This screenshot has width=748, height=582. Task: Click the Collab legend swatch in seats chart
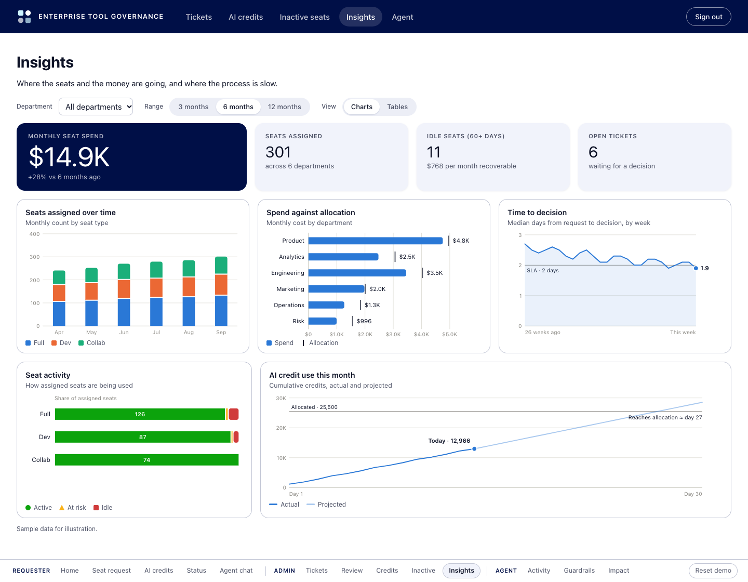click(x=81, y=343)
